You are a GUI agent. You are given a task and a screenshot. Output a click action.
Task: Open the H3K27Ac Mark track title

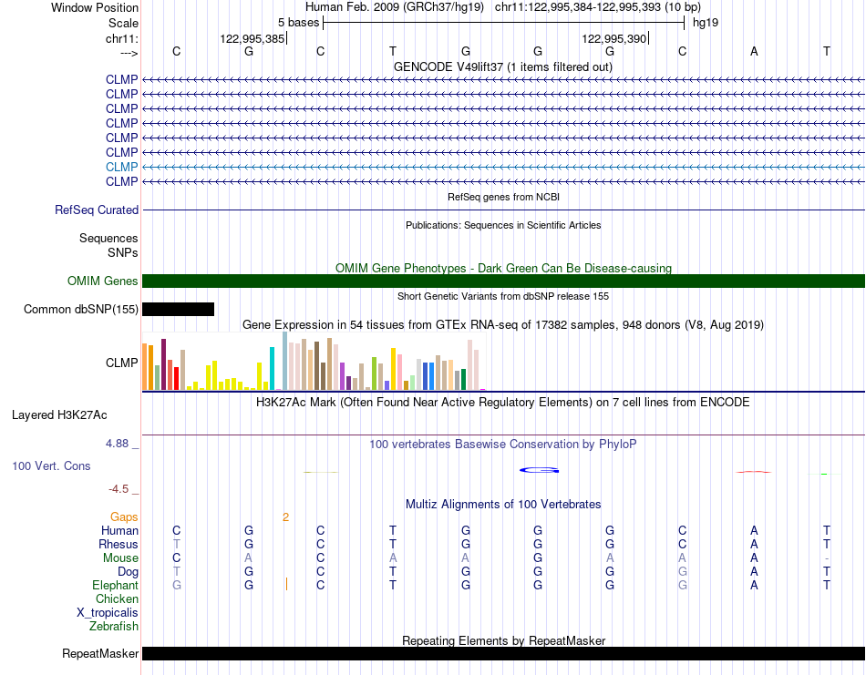(x=502, y=402)
